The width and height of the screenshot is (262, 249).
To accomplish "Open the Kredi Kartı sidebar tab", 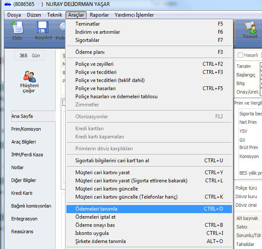I will [22, 193].
